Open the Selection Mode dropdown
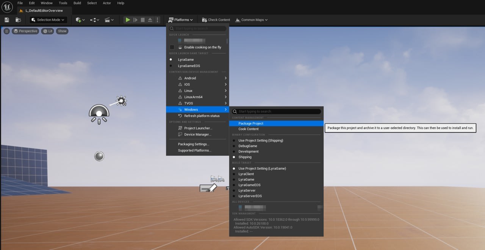Viewport: 485px width, 250px height. (48, 19)
